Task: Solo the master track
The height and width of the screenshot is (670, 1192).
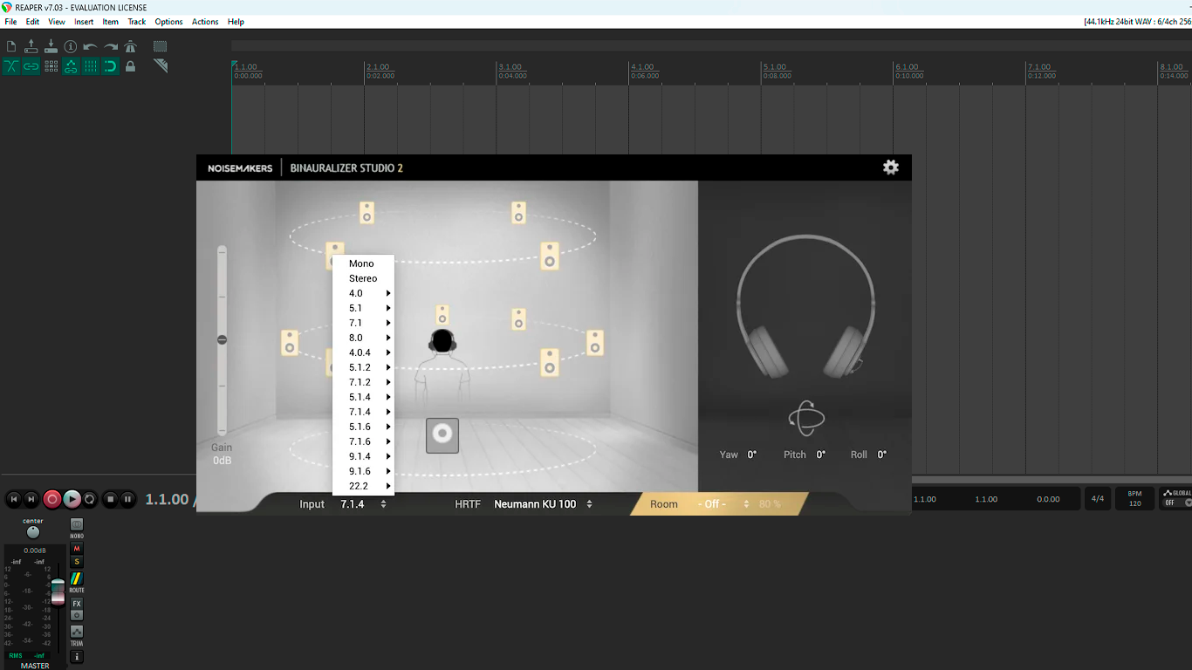Action: point(77,562)
